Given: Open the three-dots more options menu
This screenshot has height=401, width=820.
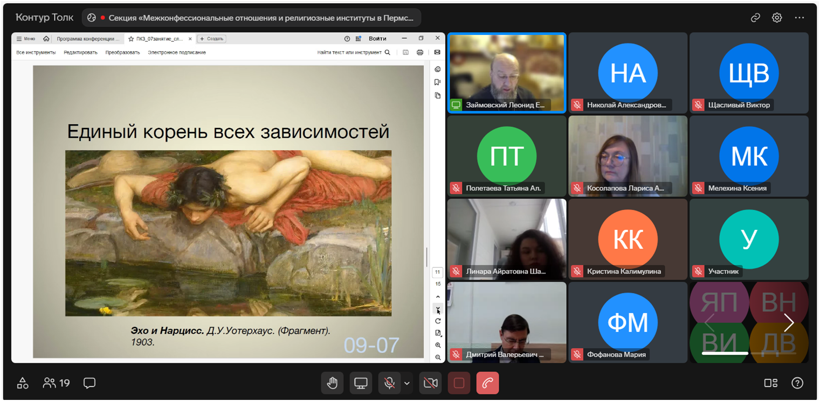Looking at the screenshot, I should pyautogui.click(x=799, y=18).
